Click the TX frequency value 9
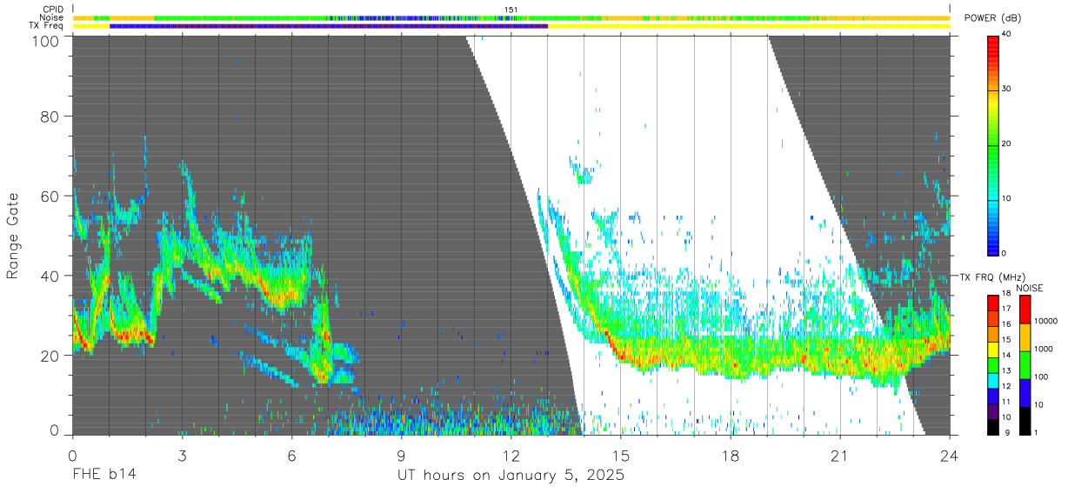Screen dimensions: 1068x493 point(1005,432)
